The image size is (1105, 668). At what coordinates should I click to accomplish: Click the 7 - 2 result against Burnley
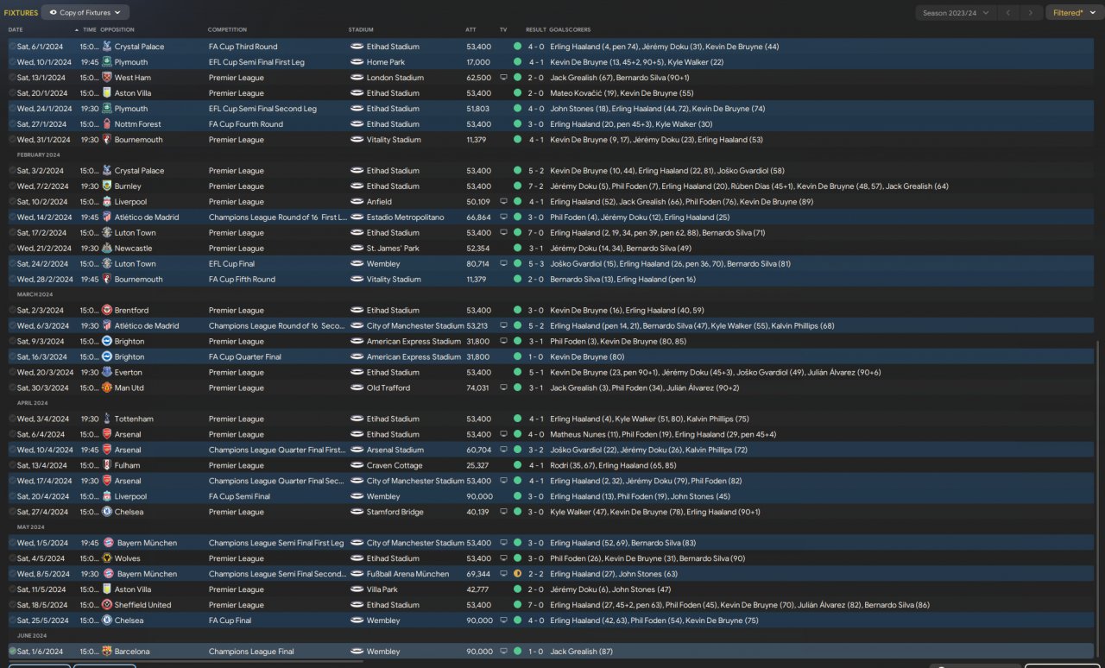(x=536, y=186)
